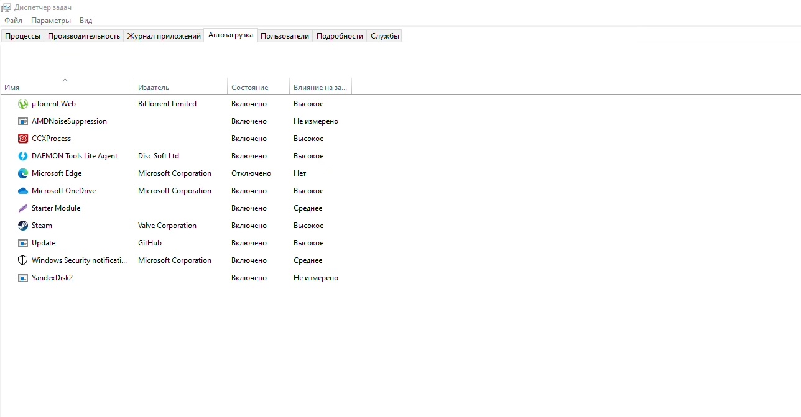Click the µTorrent Web app icon
The width and height of the screenshot is (801, 417).
tap(23, 104)
